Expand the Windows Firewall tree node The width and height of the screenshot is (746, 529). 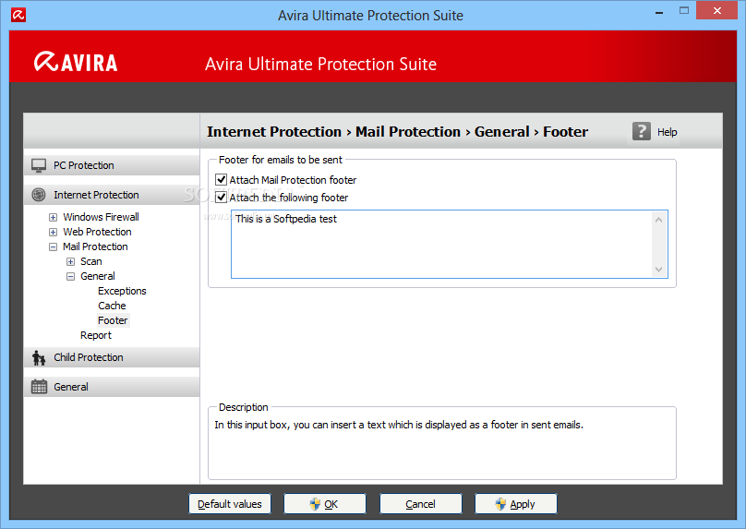coord(54,217)
